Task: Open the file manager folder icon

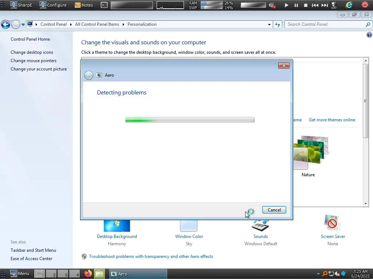Action: (x=99, y=274)
